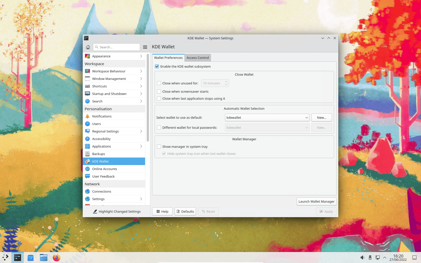Click the Online Accounts icon
The image size is (421, 263).
[x=87, y=169]
